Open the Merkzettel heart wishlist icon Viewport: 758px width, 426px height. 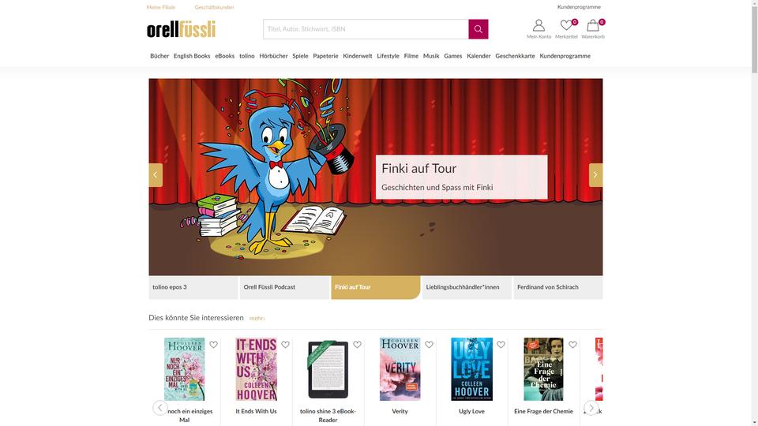tap(567, 29)
